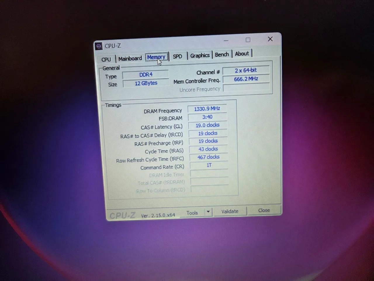
Task: Select the Memory tab
Action: click(156, 57)
